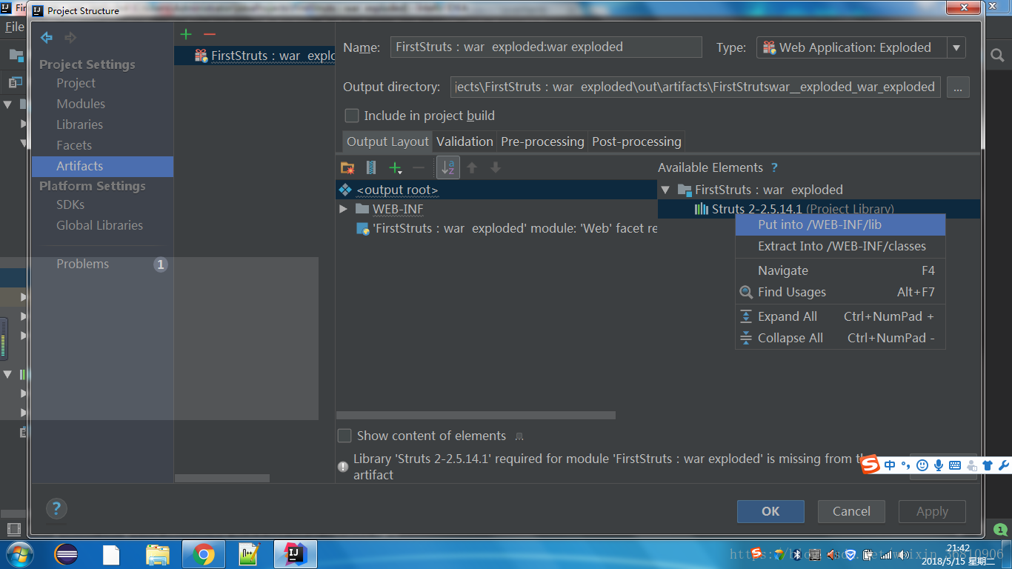Select SDKs under Platform Settings
Viewport: 1012px width, 569px height.
tap(70, 205)
